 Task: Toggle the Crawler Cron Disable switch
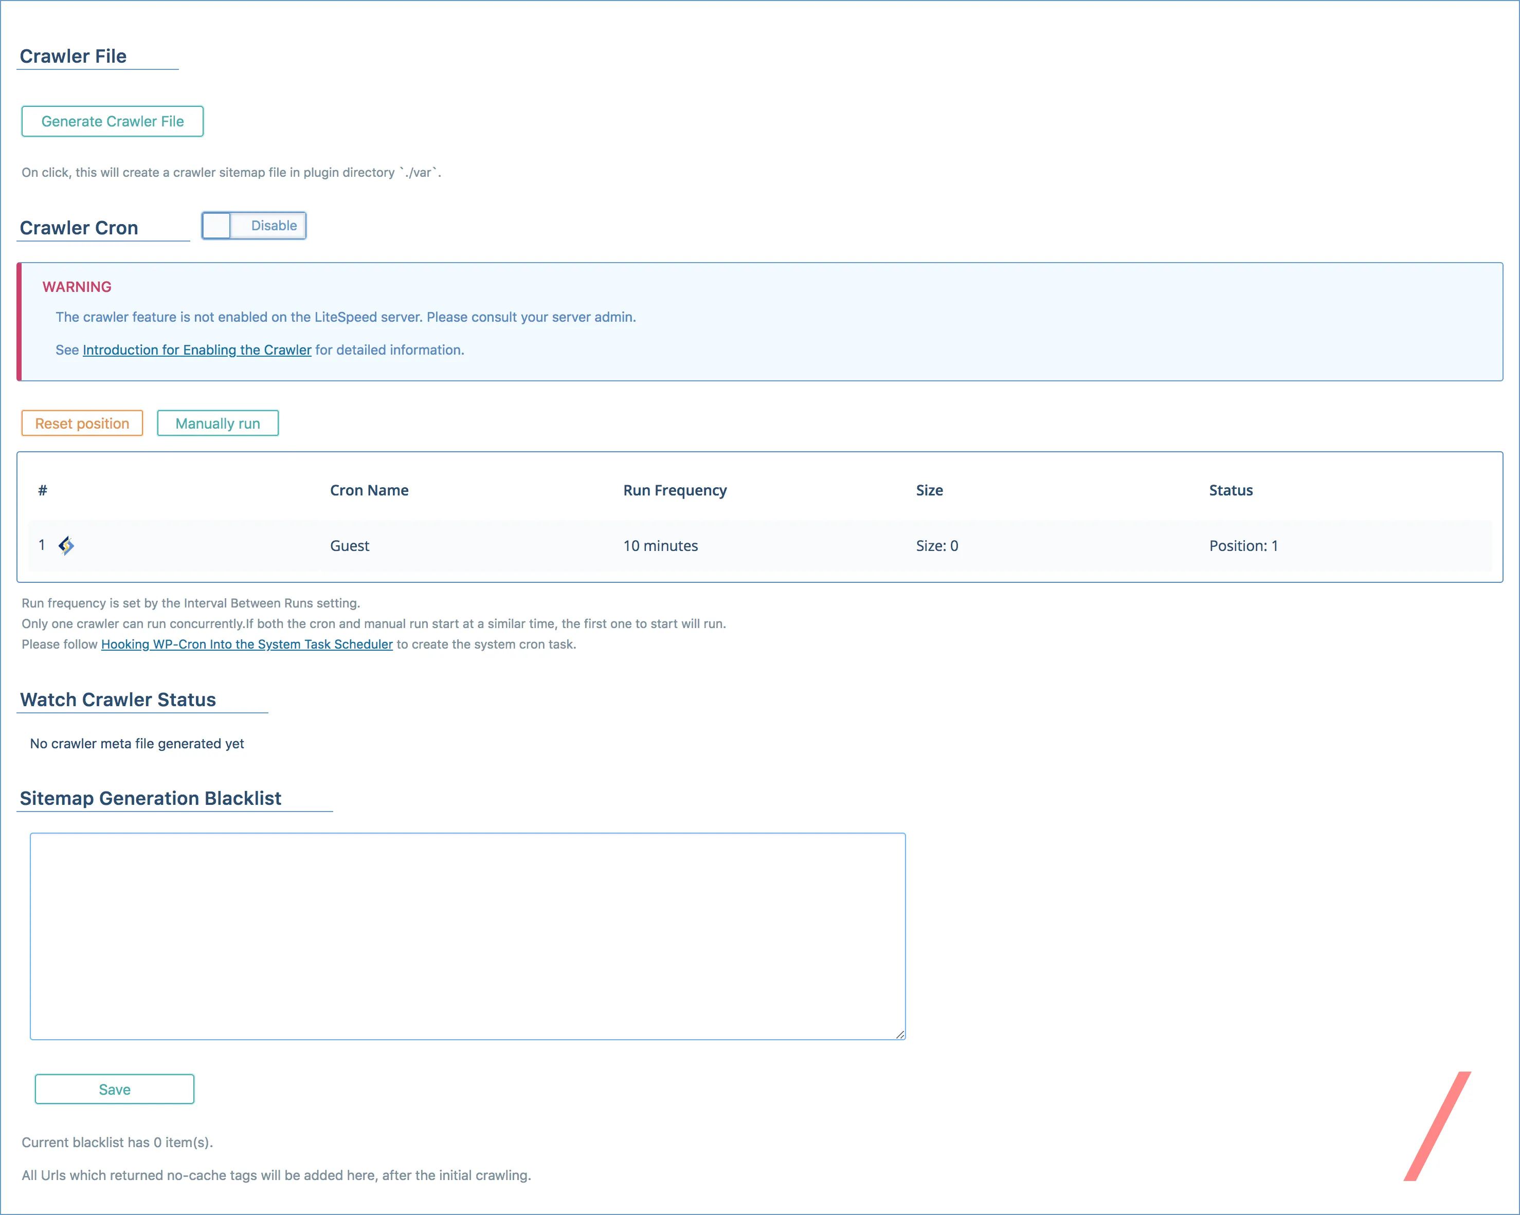[x=254, y=226]
